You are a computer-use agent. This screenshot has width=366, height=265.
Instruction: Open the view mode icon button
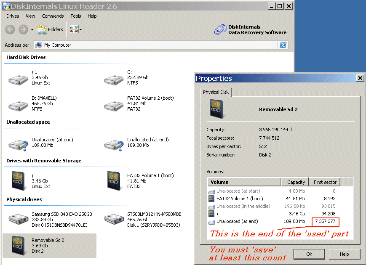(x=74, y=29)
